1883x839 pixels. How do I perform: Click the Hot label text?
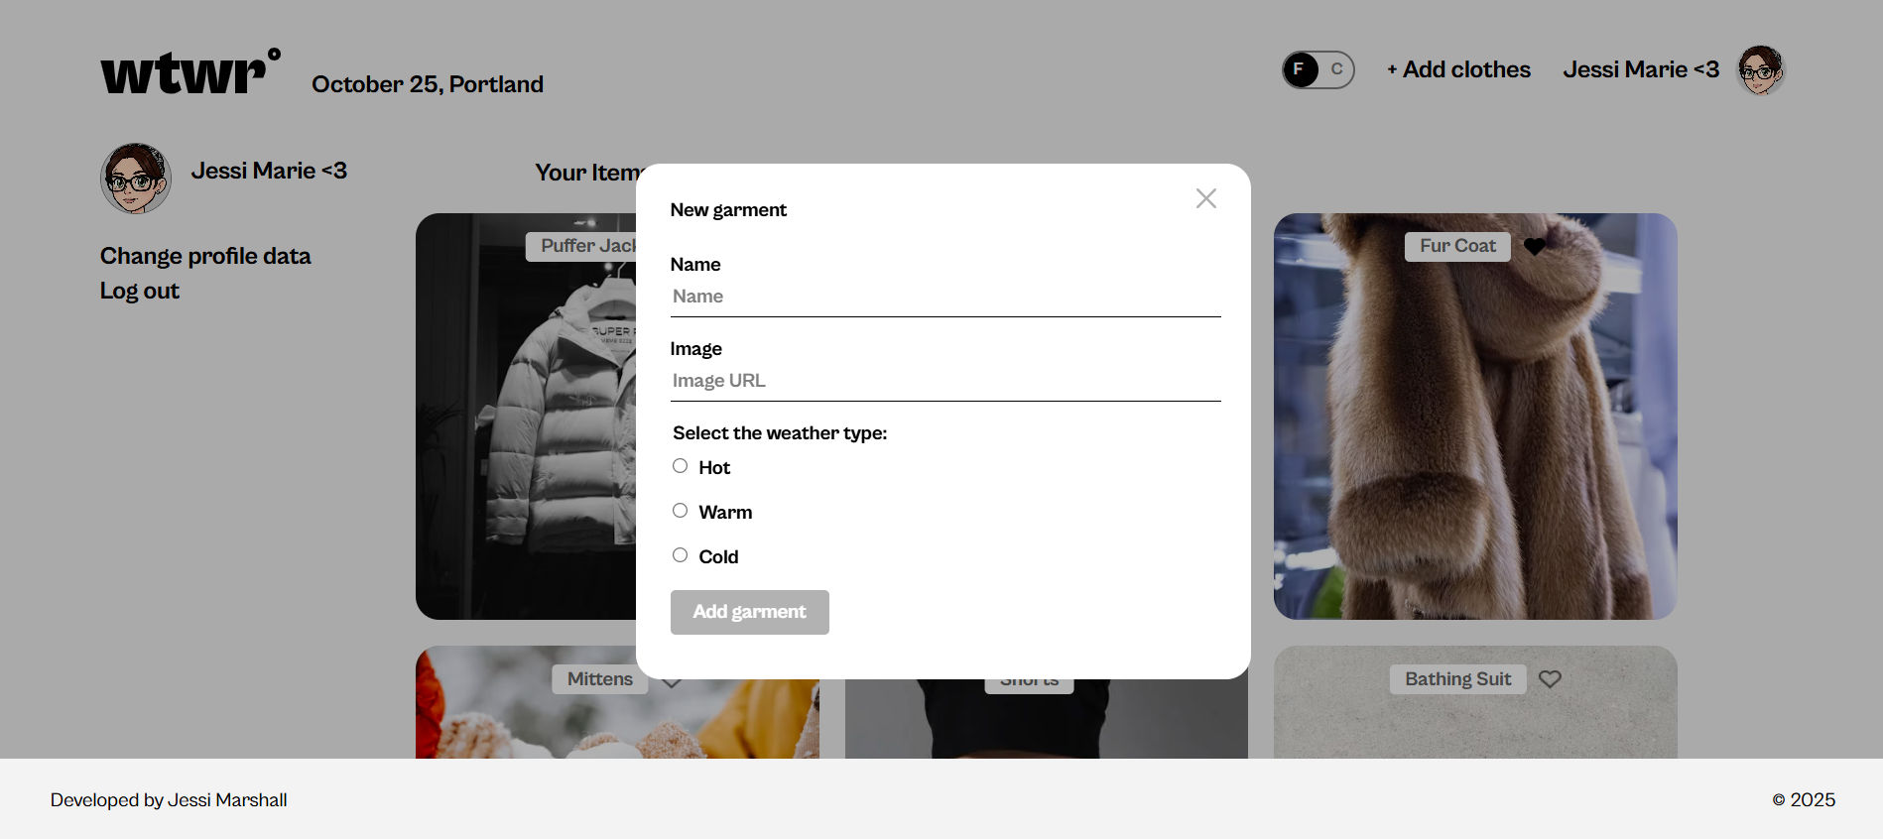coord(714,468)
